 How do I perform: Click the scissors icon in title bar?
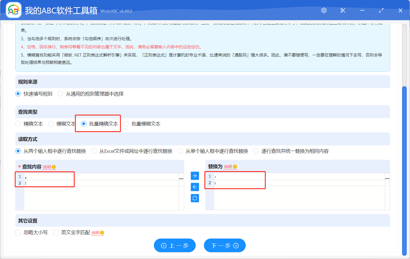(x=343, y=10)
